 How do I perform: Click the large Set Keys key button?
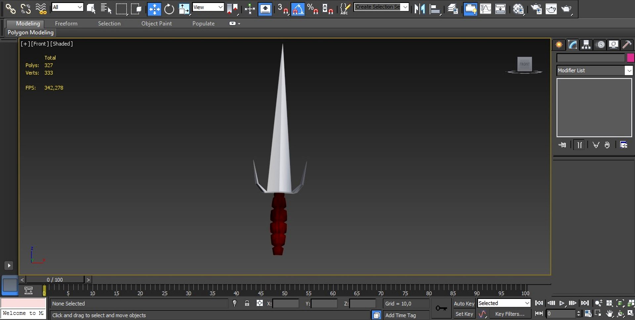click(441, 308)
